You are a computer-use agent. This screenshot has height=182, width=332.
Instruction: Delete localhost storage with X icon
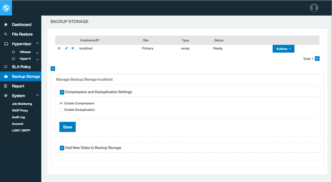[x=59, y=49]
